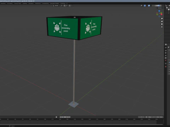Switch perspective/orthographic with grid icon
Viewport: 170px width, 127px height.
(162, 27)
